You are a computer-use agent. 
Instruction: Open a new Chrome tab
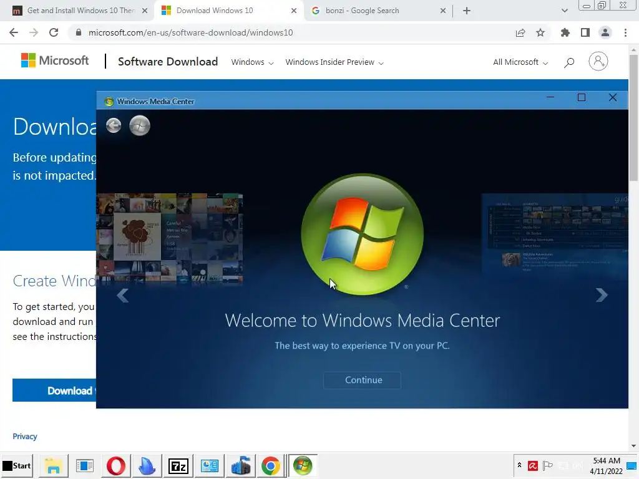(x=467, y=11)
